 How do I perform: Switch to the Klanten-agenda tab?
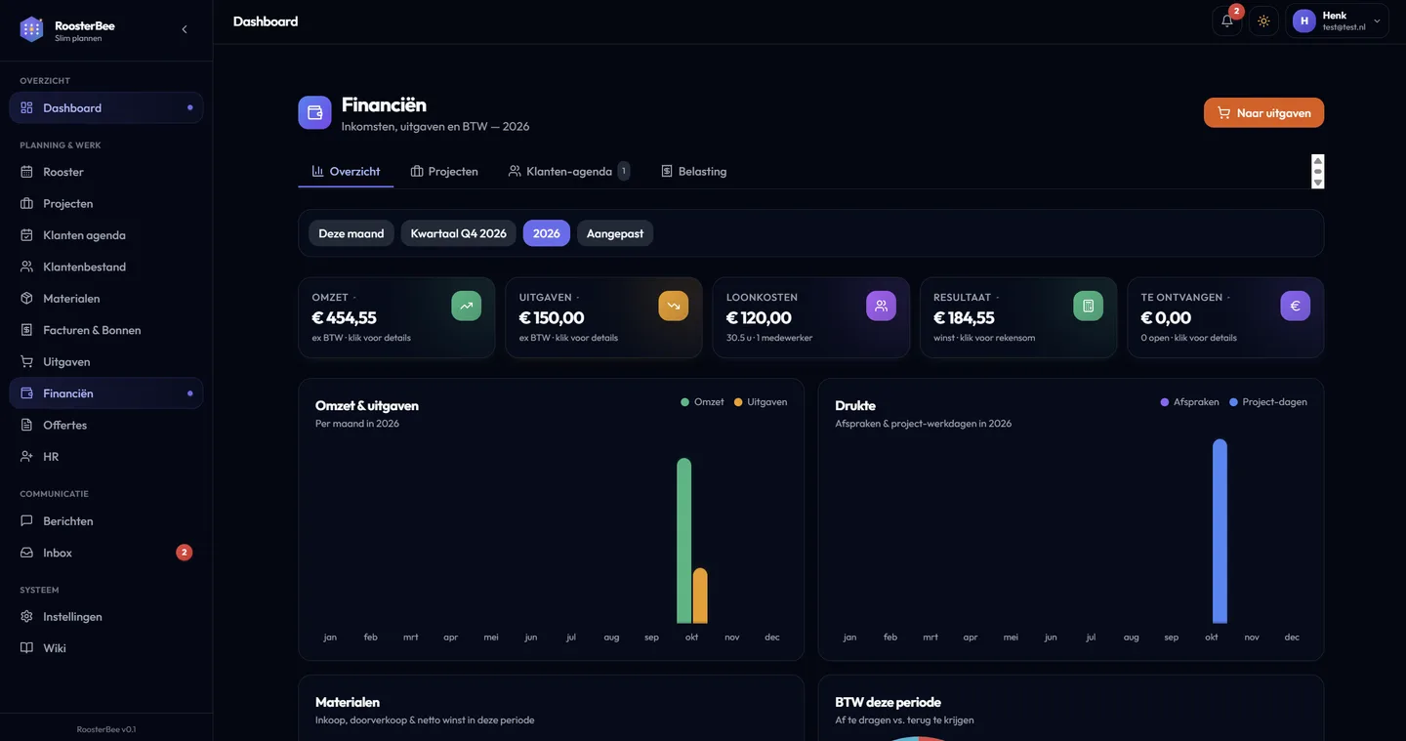pos(569,171)
